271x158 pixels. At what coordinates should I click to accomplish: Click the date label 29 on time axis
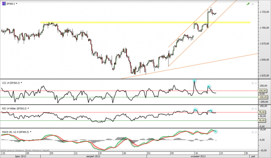pos(28,153)
